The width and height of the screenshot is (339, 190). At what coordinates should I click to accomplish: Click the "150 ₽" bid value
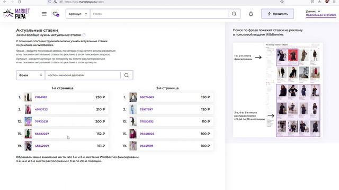coord(206,97)
